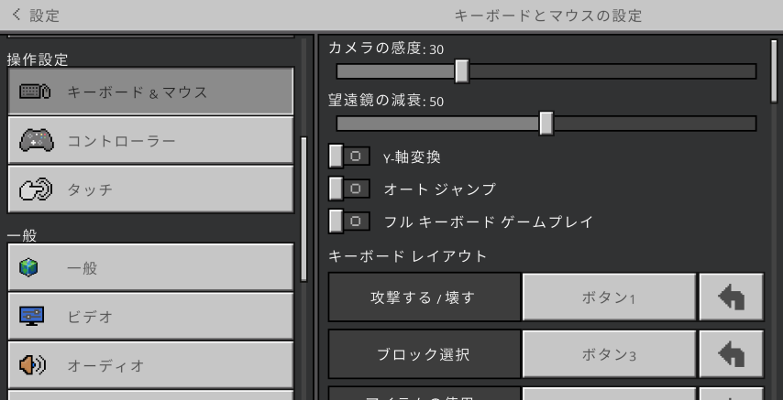Open the ビデオ settings tab
Viewport: 783px width, 400px height.
pyautogui.click(x=150, y=316)
